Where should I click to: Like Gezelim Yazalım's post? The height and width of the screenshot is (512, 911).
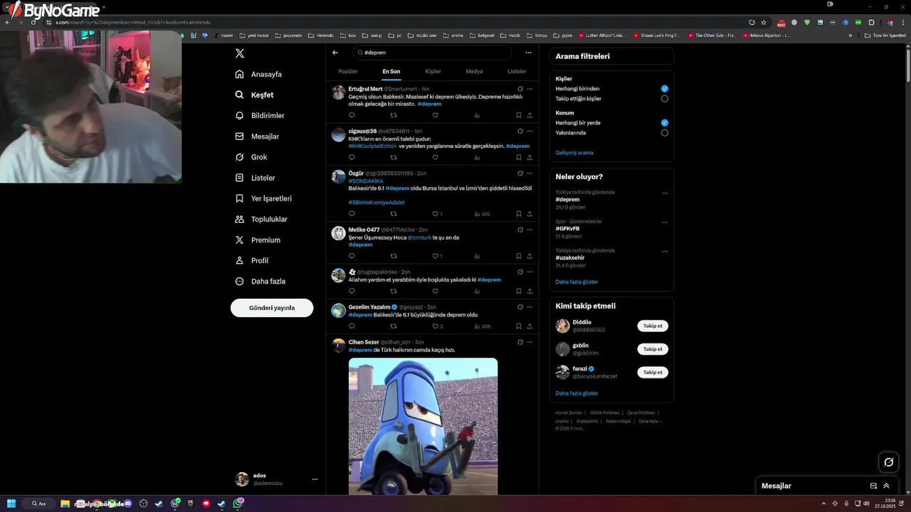click(436, 326)
